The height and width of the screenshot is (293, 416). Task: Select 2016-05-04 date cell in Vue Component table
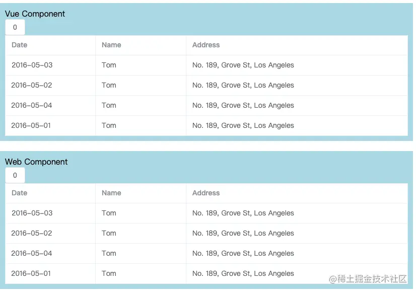[x=32, y=105]
